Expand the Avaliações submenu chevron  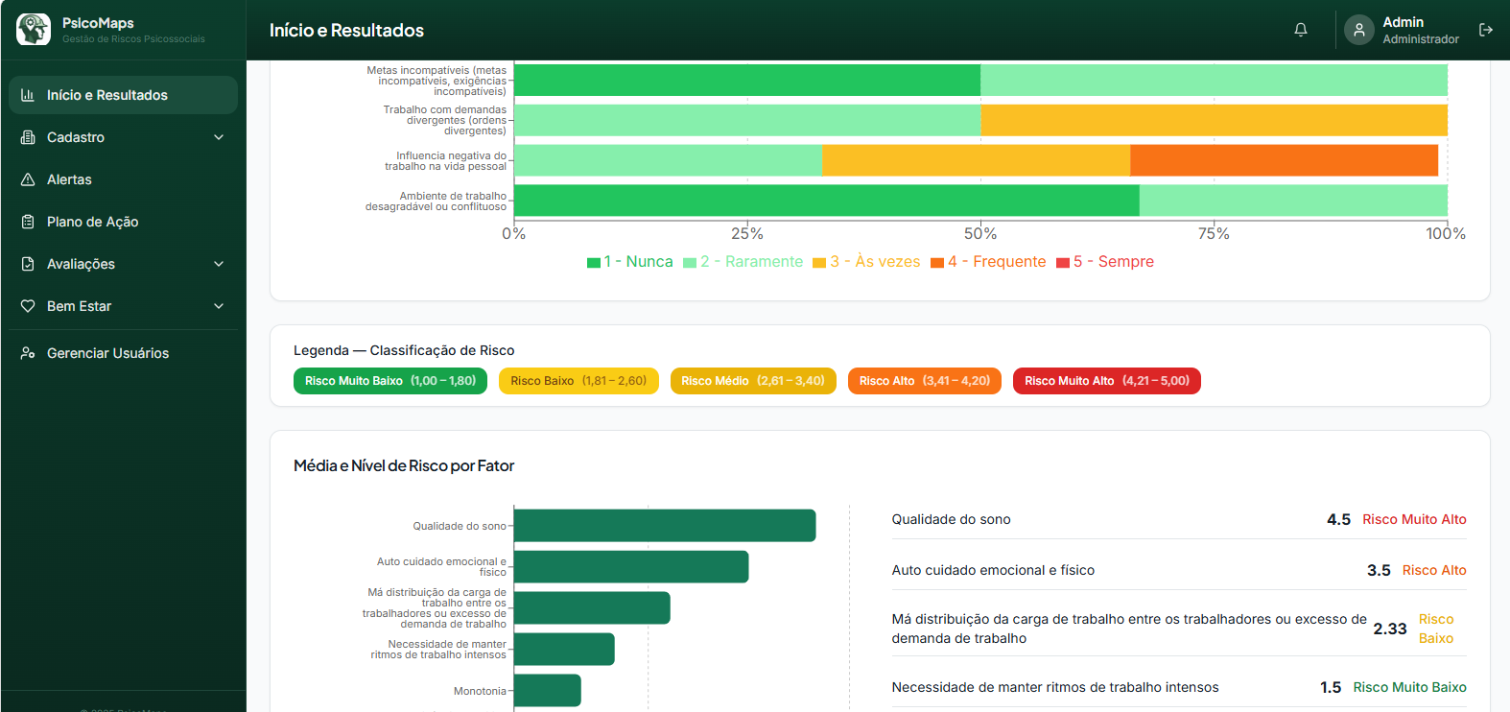pos(219,264)
